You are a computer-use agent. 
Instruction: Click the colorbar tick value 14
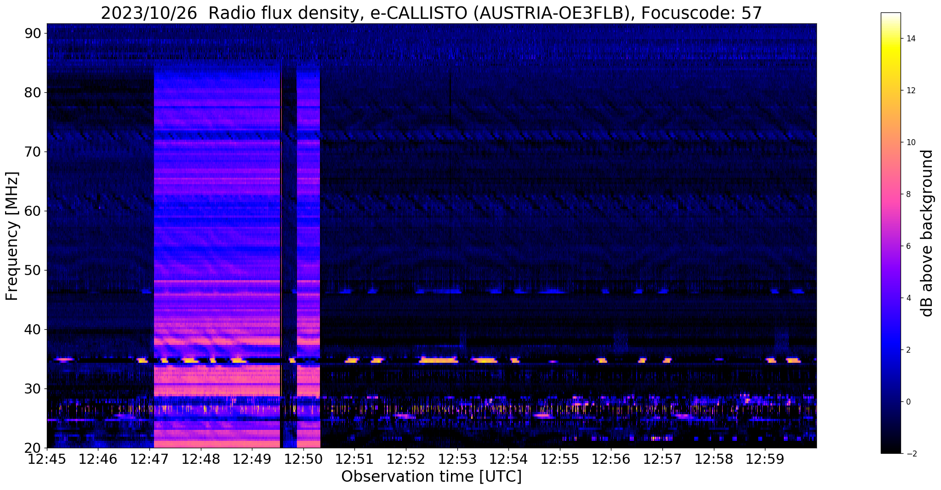910,39
